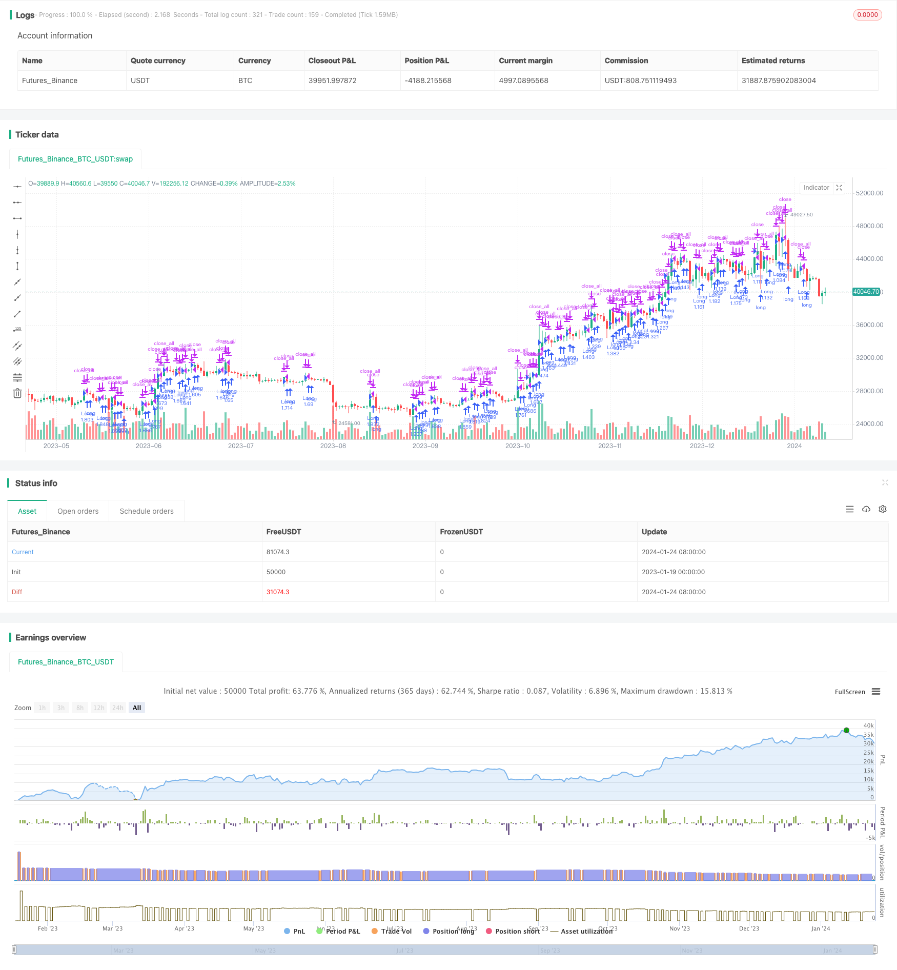Set chart zoom to 1h
This screenshot has height=970, width=897.
[x=42, y=708]
